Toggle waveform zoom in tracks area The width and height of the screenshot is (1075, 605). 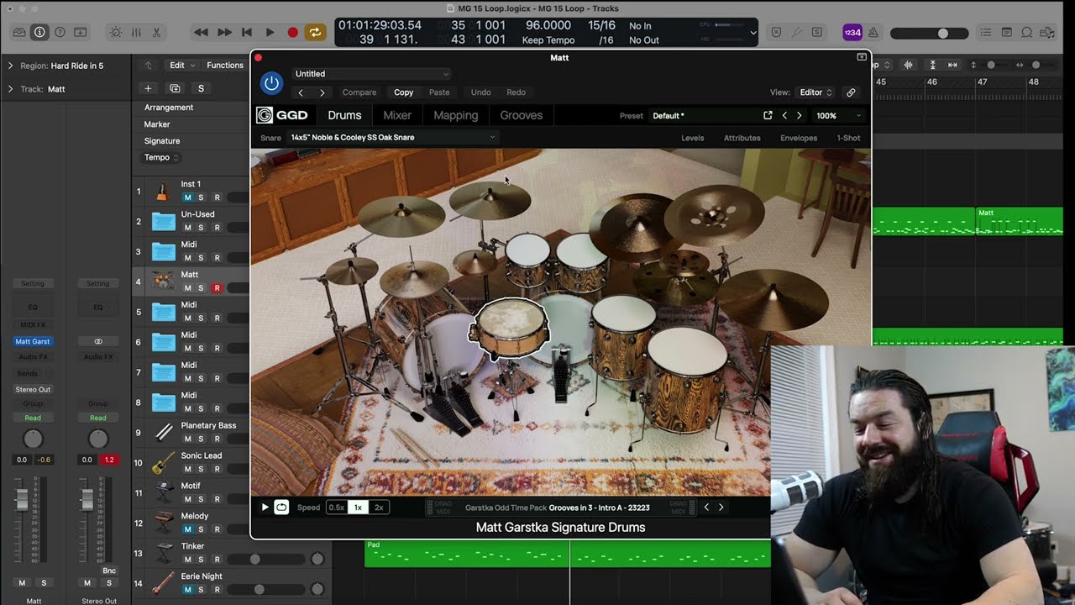pos(908,65)
